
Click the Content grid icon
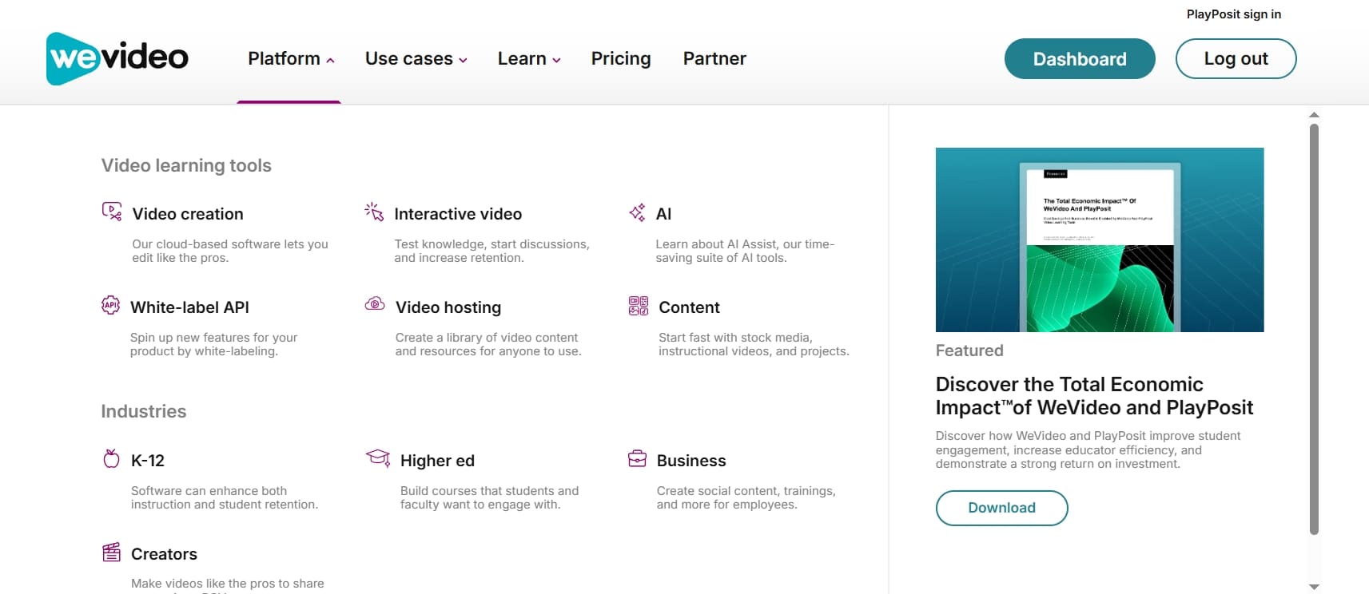[639, 306]
